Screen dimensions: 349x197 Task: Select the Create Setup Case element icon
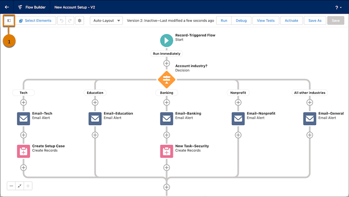(24, 151)
